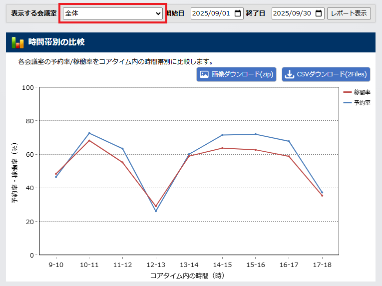Viewport: 382px width, 286px height.
Task: Expand the 表示する会議室 dropdown showing 全体
Action: pyautogui.click(x=112, y=13)
